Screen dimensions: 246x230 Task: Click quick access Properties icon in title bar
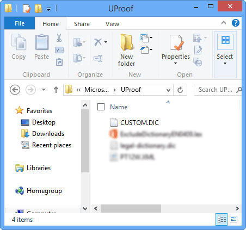coord(27,9)
